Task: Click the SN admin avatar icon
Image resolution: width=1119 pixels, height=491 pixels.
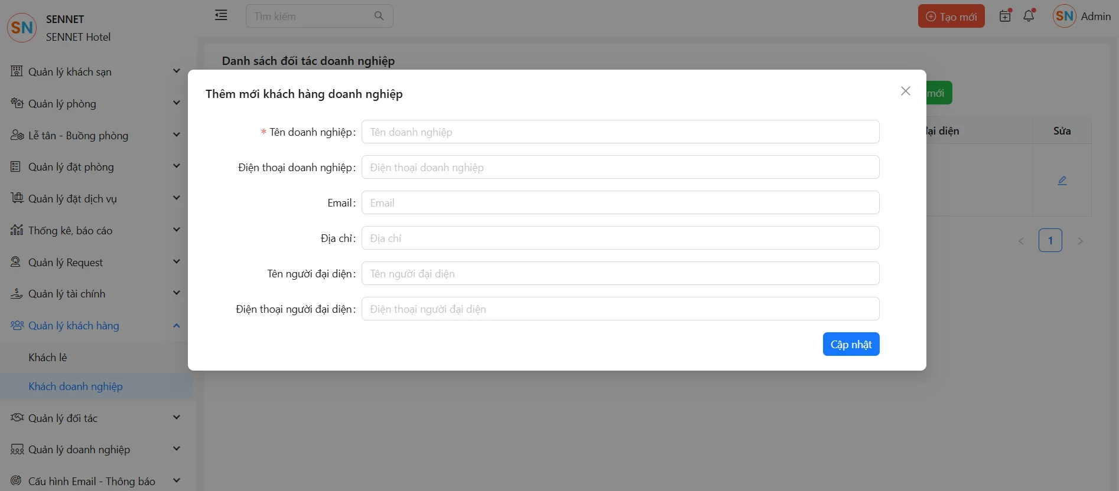Action: [x=1064, y=17]
